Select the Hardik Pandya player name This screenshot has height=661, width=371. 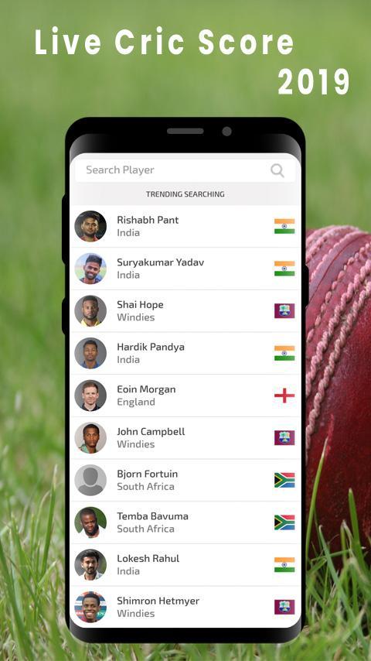[151, 347]
